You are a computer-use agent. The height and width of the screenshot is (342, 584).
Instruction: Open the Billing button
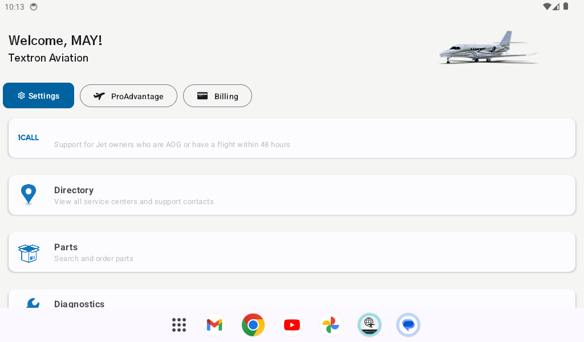pyautogui.click(x=217, y=96)
